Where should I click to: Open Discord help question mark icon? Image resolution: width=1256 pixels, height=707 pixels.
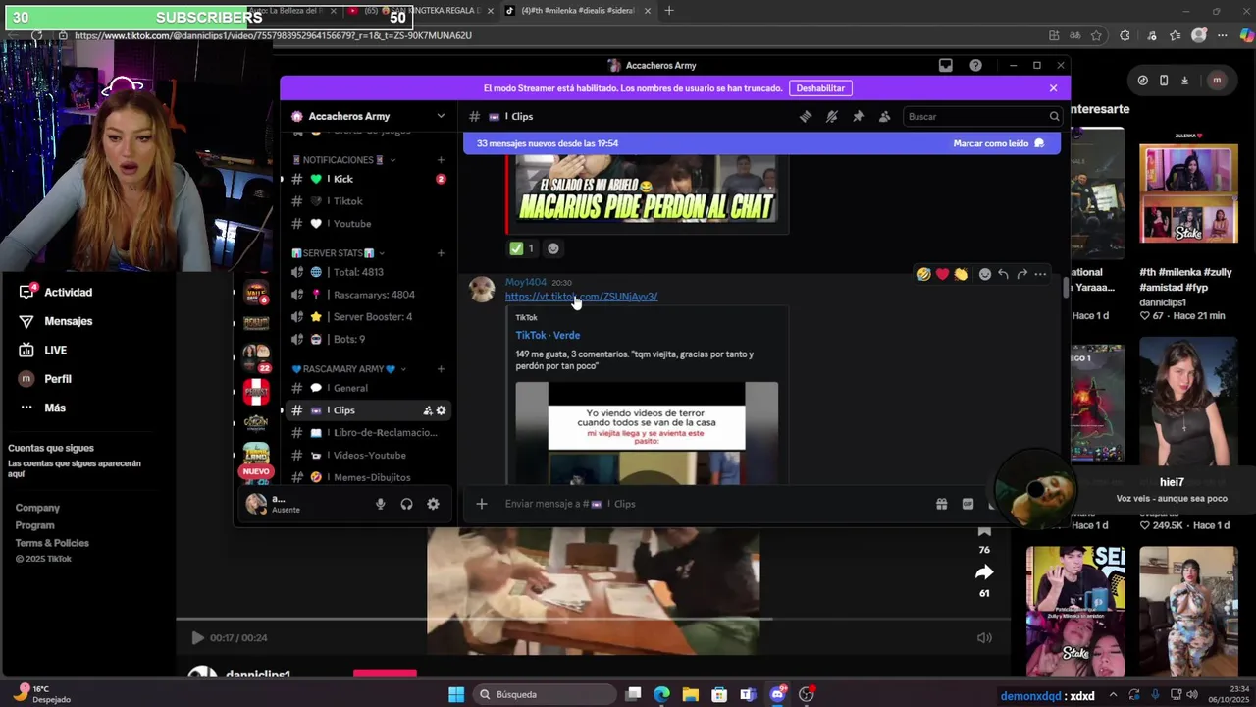pos(975,65)
